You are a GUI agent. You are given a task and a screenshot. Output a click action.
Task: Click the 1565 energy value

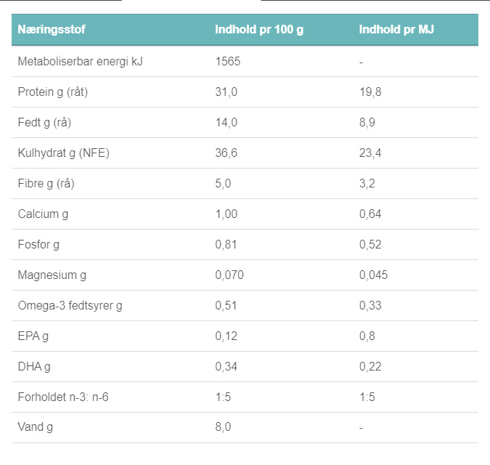(227, 61)
